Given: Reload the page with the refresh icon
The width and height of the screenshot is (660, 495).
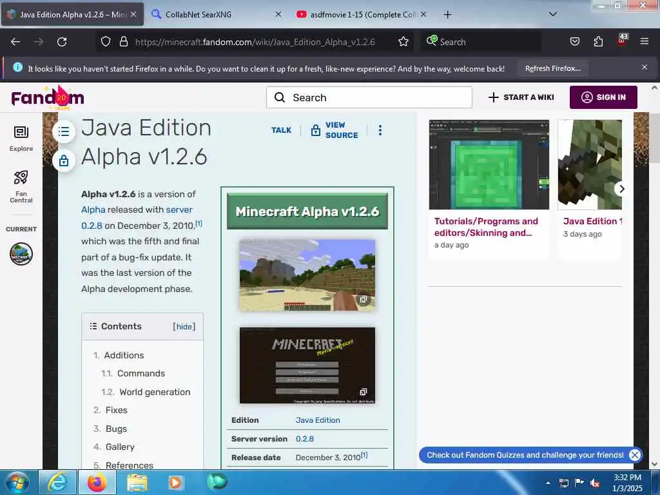Looking at the screenshot, I should [x=62, y=42].
